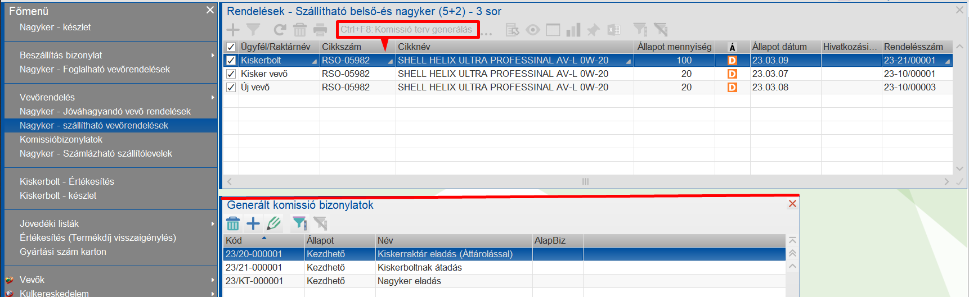Export Rendelések to Excel
Screen dimensions: 969x297
click(614, 30)
